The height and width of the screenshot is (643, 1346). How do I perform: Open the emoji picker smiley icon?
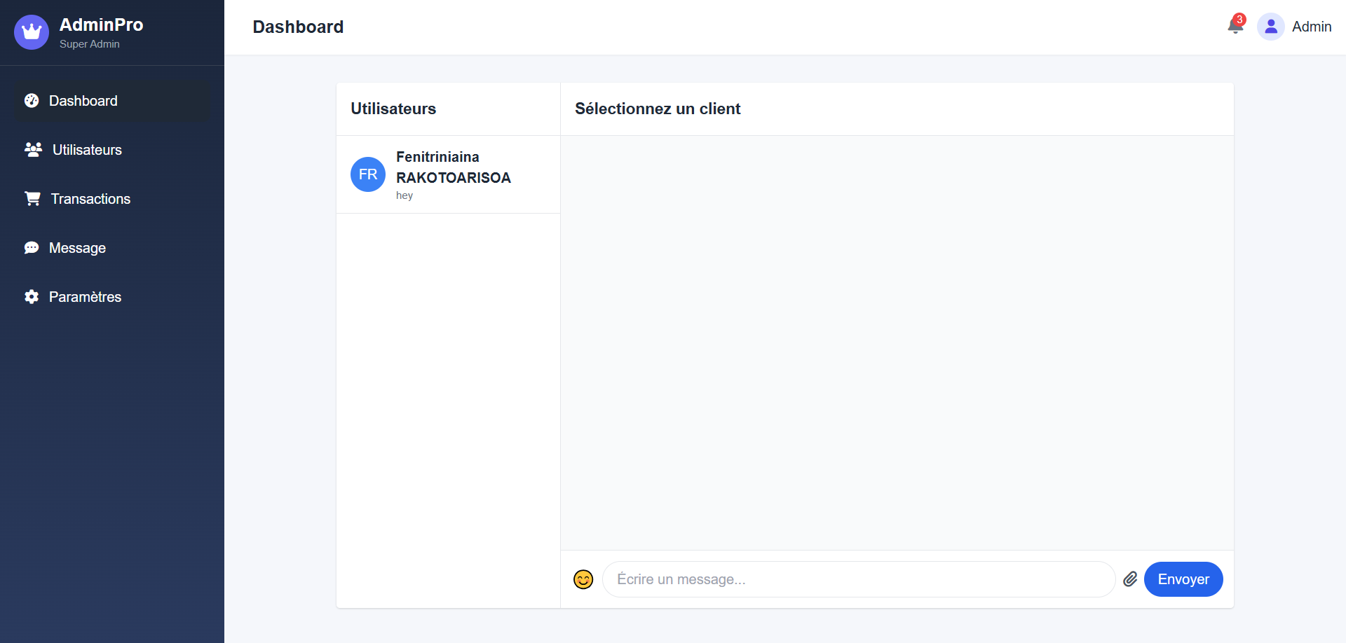[583, 579]
